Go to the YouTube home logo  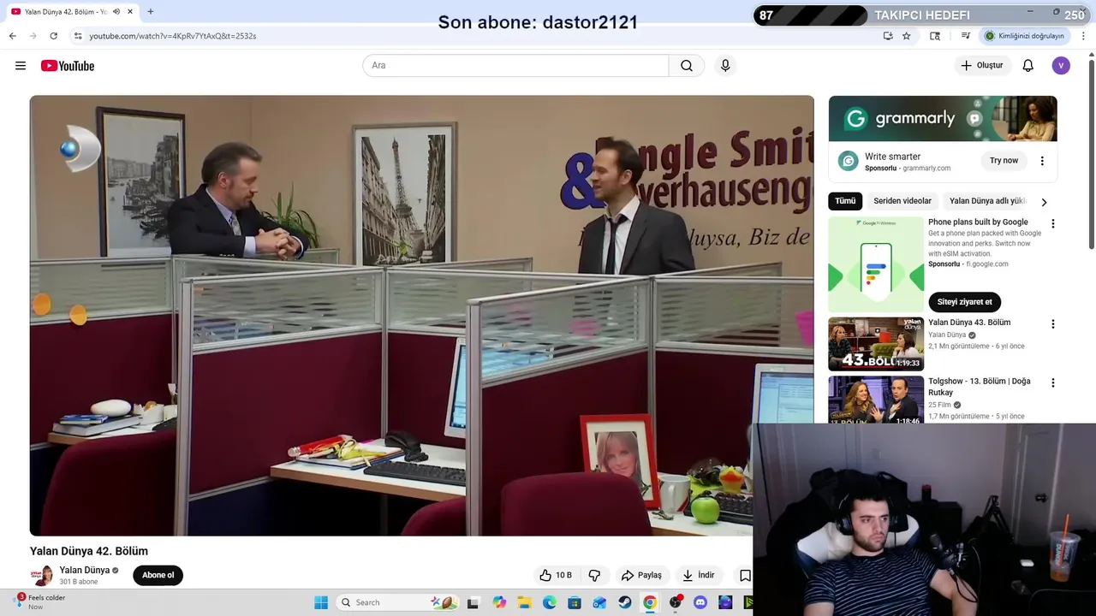click(68, 66)
